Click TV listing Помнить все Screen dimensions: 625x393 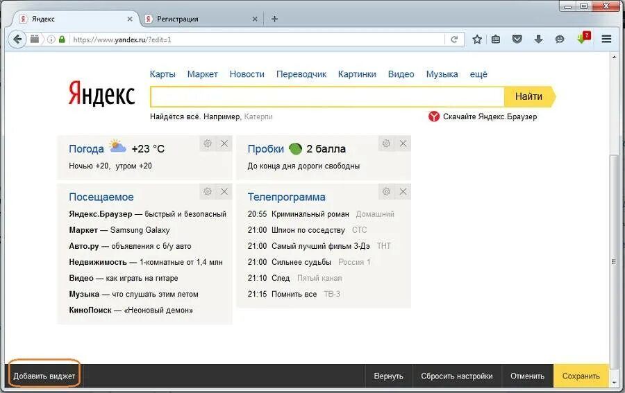(294, 295)
